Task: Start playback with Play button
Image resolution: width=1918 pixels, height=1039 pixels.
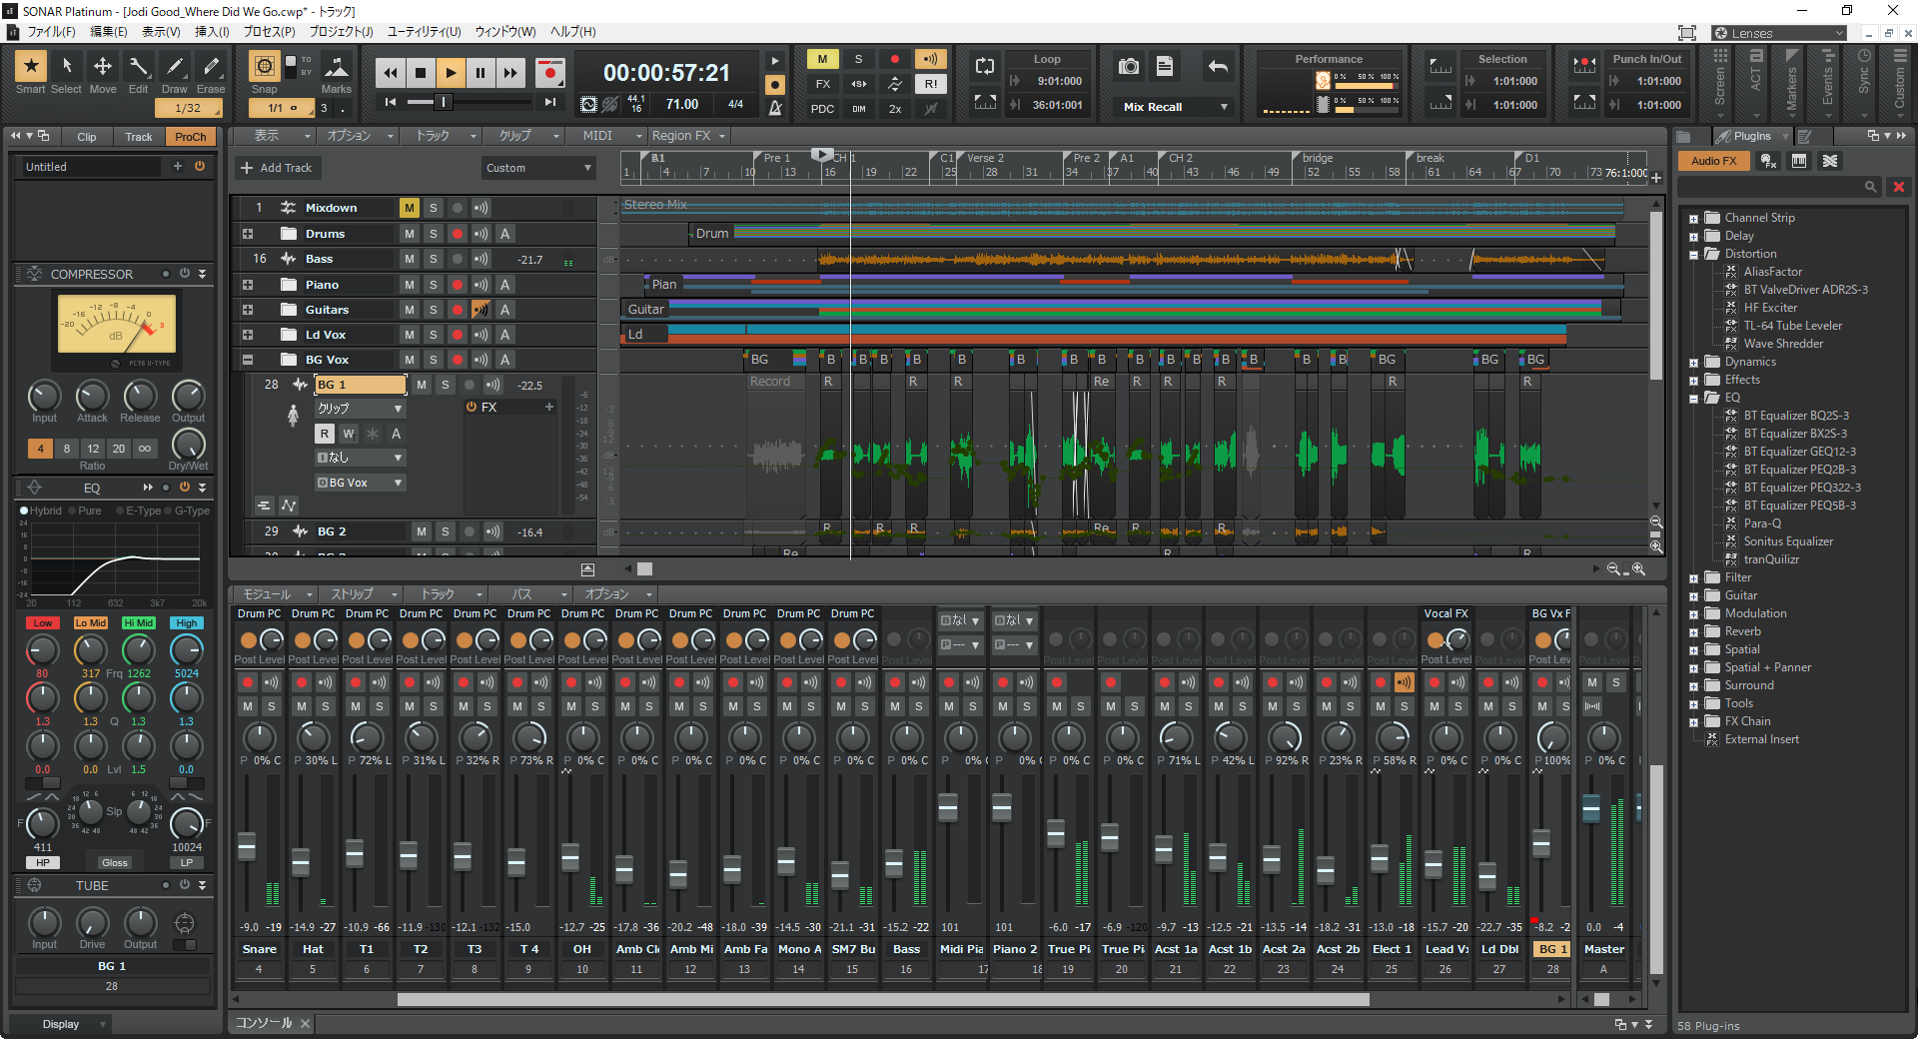Action: pyautogui.click(x=451, y=72)
